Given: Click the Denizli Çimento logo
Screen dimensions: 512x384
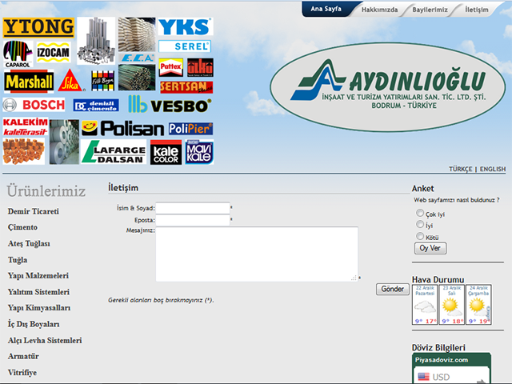Looking at the screenshot, I should tap(96, 106).
